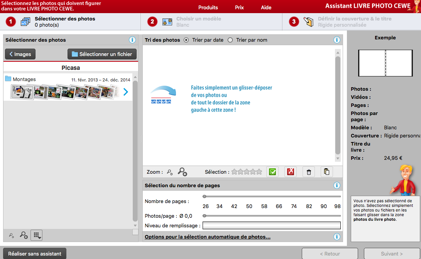Click Réaliser sans assistant button

(35, 254)
